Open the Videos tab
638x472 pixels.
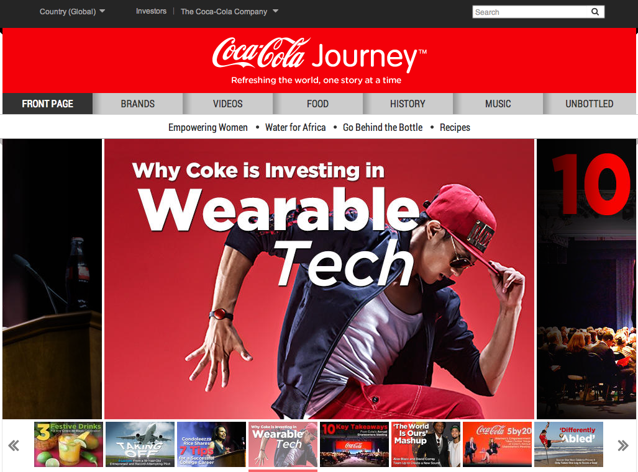click(x=228, y=104)
